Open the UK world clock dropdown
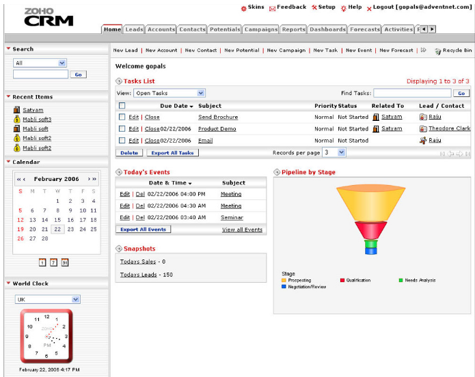This screenshot has width=475, height=377. point(47,299)
